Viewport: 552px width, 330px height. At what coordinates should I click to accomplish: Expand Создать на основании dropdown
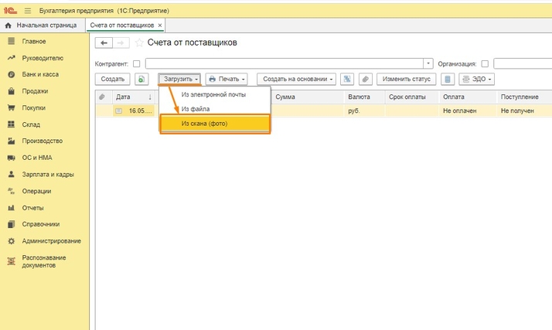pos(298,79)
